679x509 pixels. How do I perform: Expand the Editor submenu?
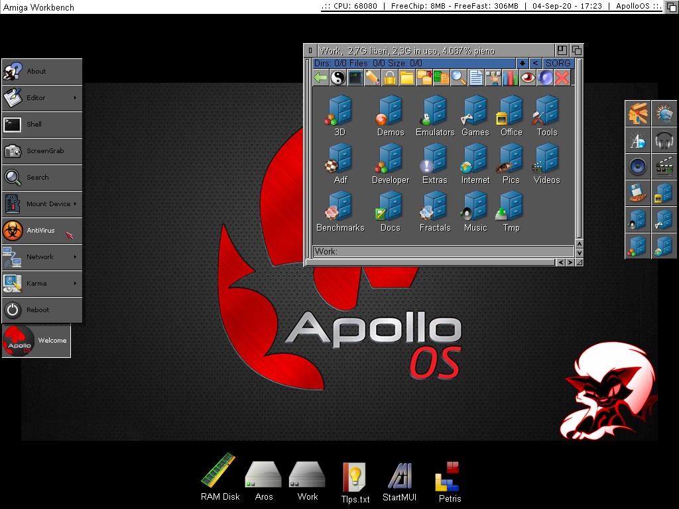[x=42, y=98]
